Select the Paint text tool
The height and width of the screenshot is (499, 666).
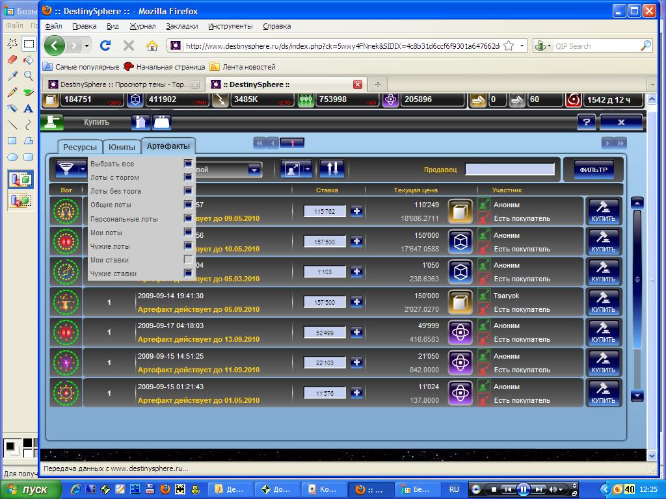click(28, 109)
